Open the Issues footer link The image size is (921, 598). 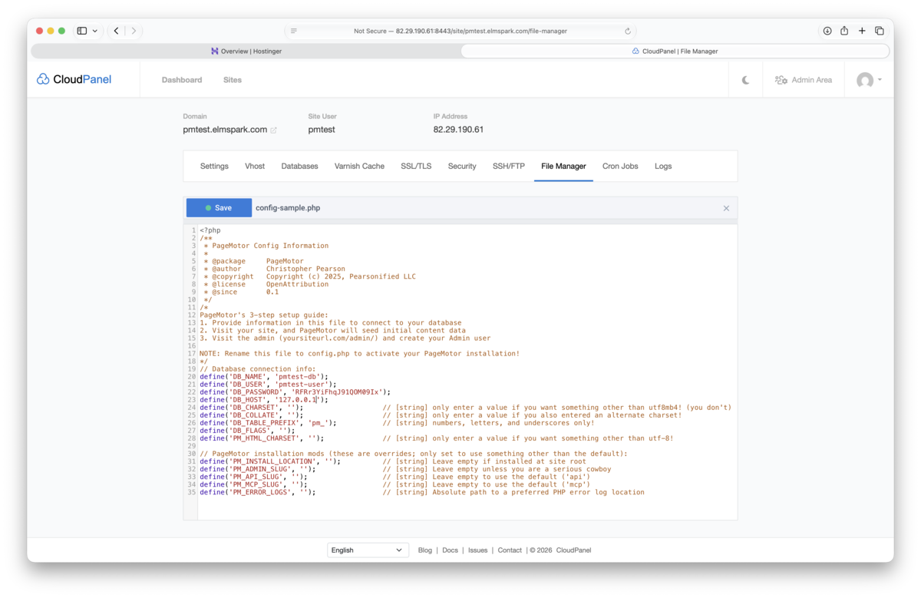(x=478, y=550)
